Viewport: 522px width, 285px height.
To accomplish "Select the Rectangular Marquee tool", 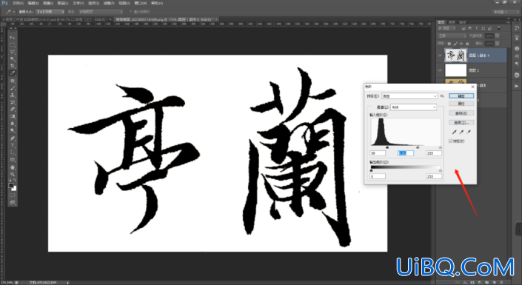I will 13,44.
